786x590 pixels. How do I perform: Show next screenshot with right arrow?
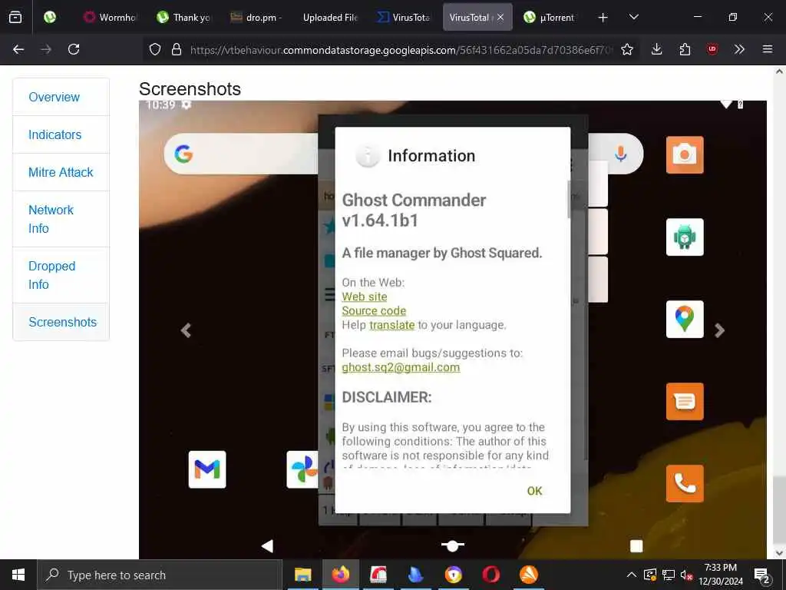(x=719, y=330)
